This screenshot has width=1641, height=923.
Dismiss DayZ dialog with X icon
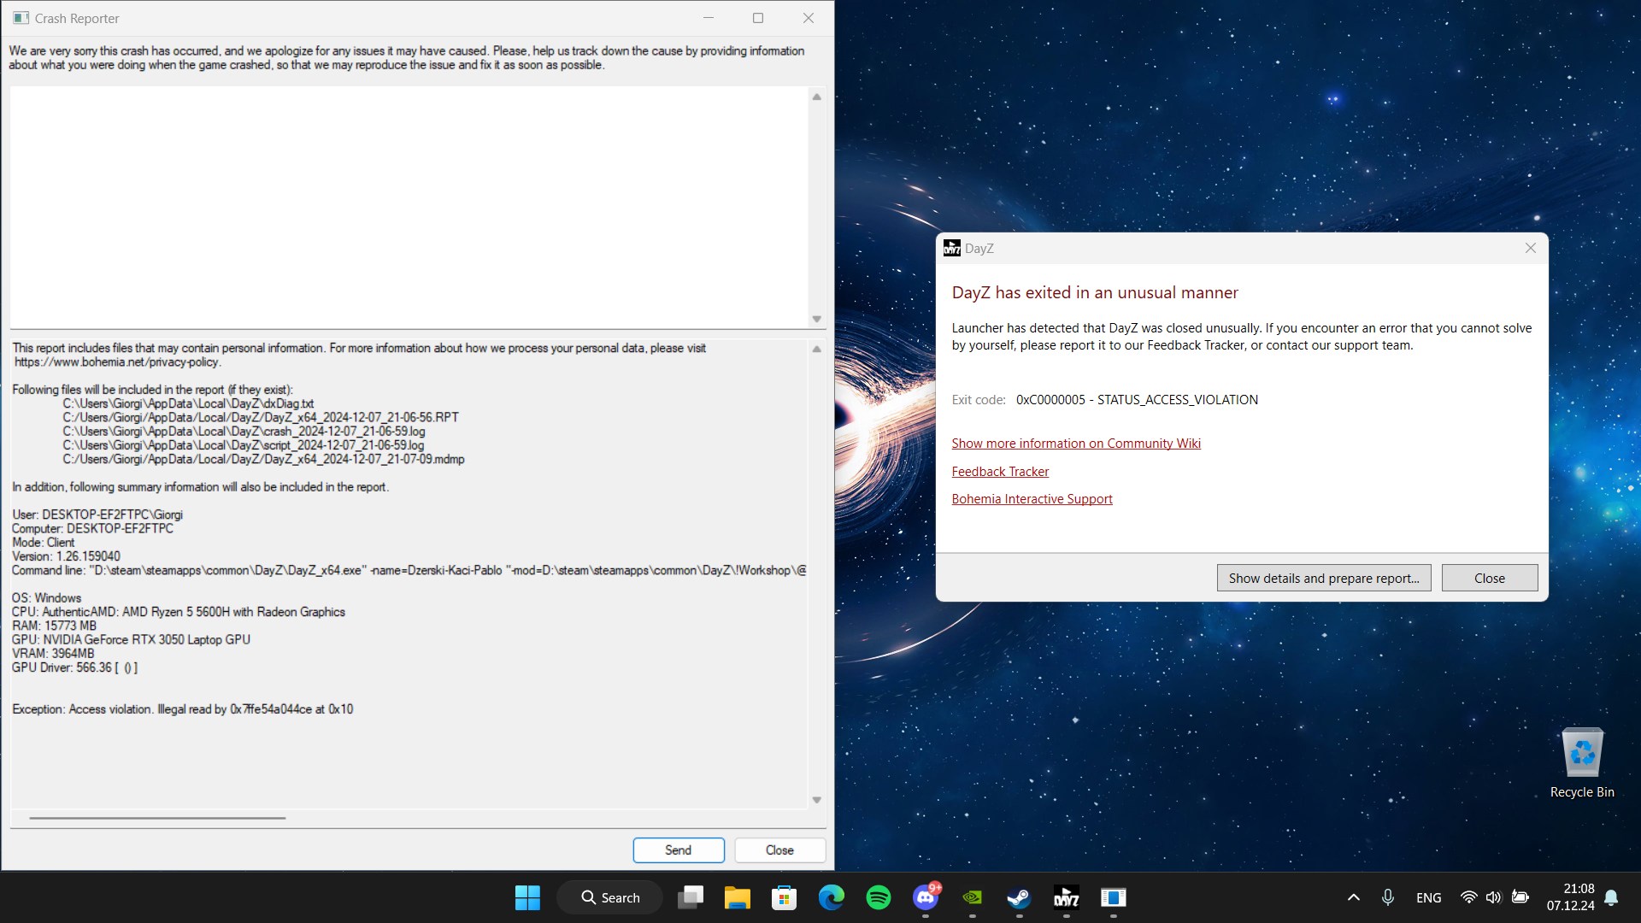(1531, 248)
